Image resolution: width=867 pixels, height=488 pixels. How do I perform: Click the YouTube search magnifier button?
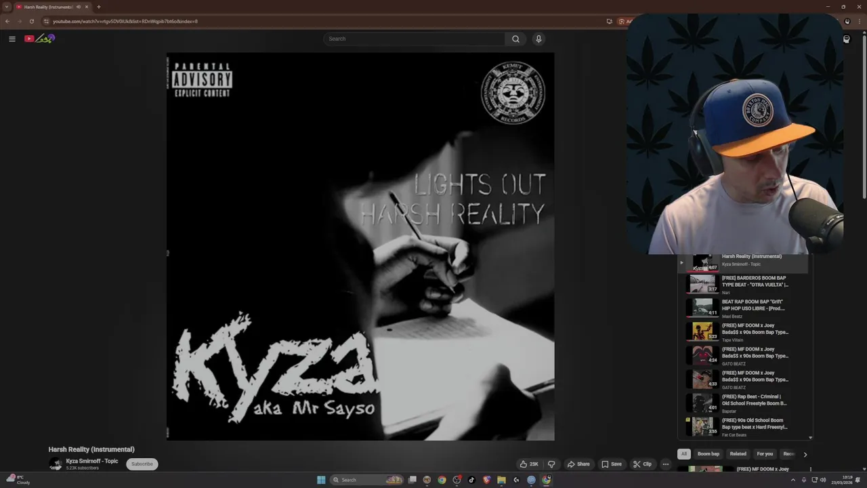tap(515, 39)
